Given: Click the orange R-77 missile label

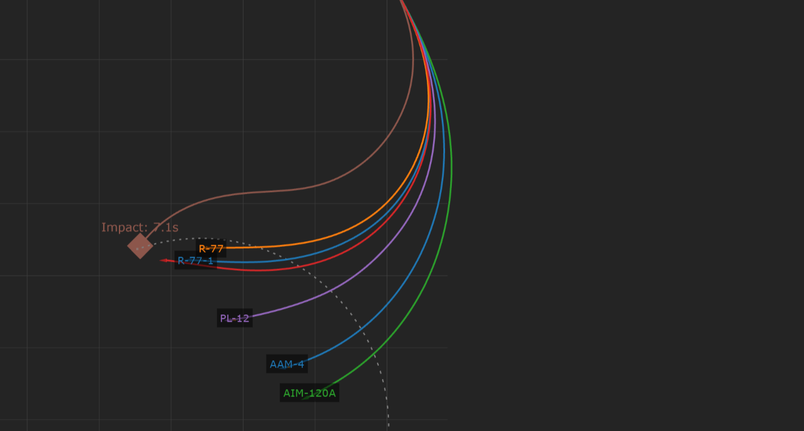Looking at the screenshot, I should point(211,248).
